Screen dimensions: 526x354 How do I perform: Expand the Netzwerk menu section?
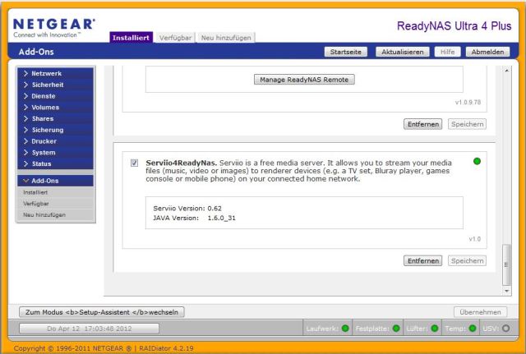tap(55, 73)
